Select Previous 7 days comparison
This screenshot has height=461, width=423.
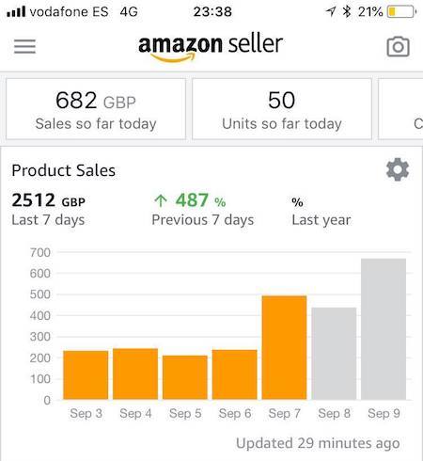[203, 209]
